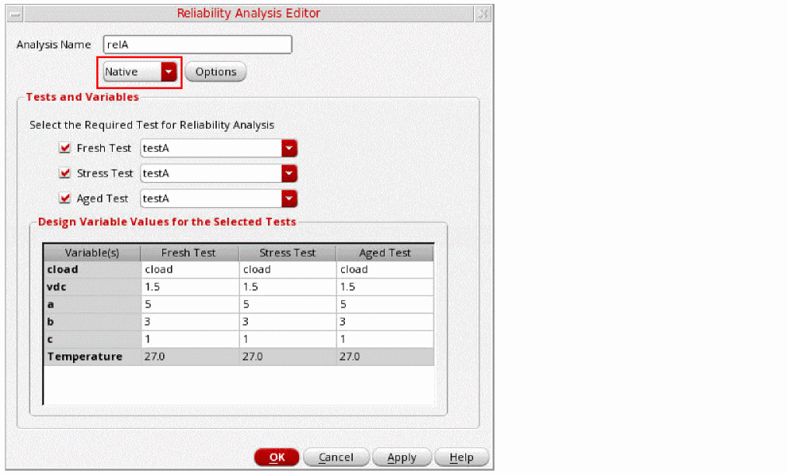Select the variable 'c' row label
This screenshot has height=473, width=787.
pos(92,339)
